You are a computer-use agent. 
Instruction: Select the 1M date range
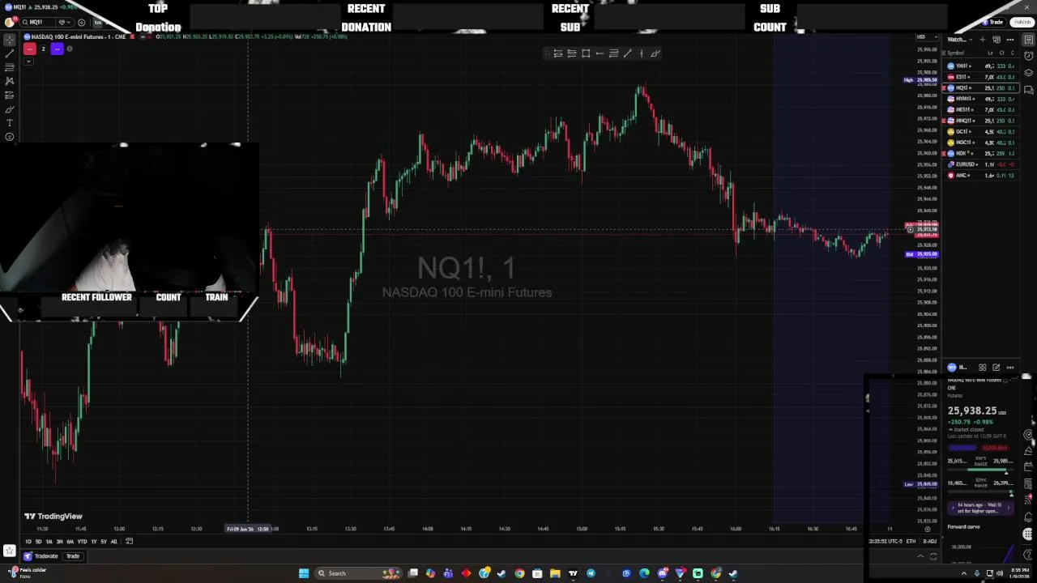coord(49,542)
